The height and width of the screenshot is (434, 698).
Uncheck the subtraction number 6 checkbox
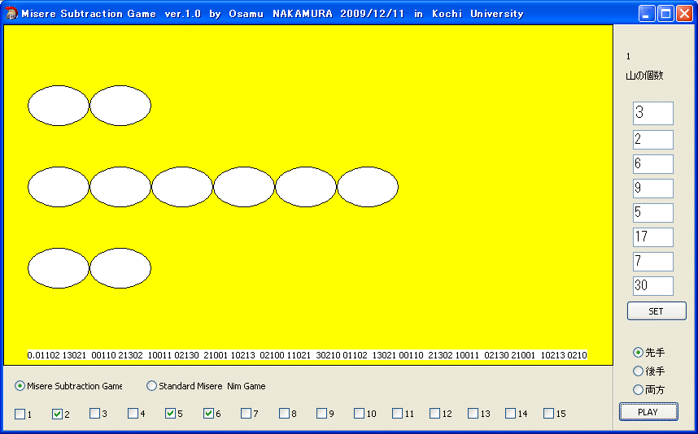(209, 414)
